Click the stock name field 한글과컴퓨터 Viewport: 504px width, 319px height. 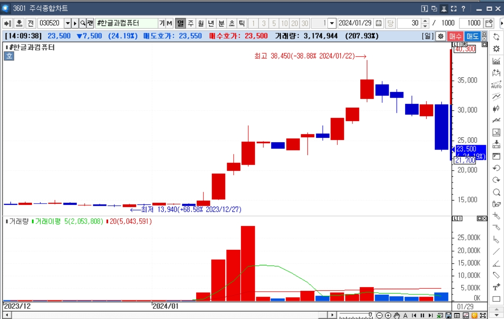[126, 23]
